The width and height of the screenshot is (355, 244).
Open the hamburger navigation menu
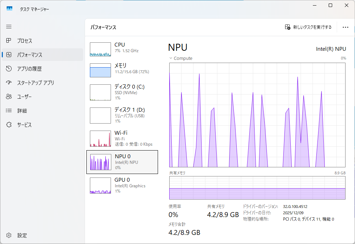click(9, 27)
